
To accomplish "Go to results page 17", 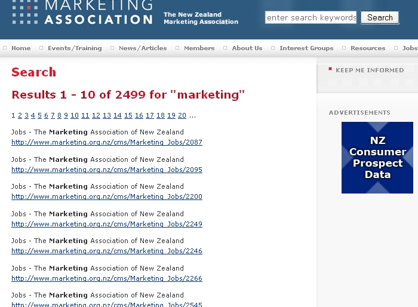I will coord(149,115).
